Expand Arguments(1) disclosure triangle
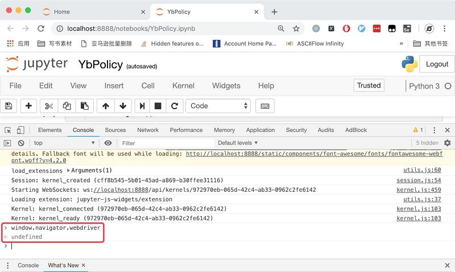This screenshot has width=455, height=272. click(x=68, y=170)
